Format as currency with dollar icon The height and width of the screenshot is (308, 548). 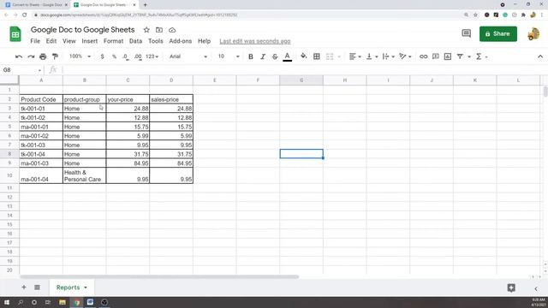coord(102,56)
